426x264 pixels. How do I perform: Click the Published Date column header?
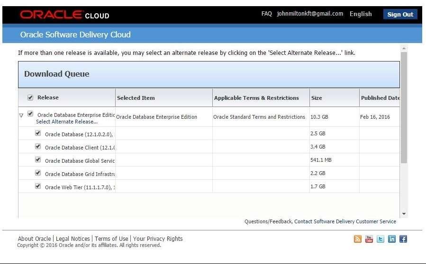pos(380,98)
